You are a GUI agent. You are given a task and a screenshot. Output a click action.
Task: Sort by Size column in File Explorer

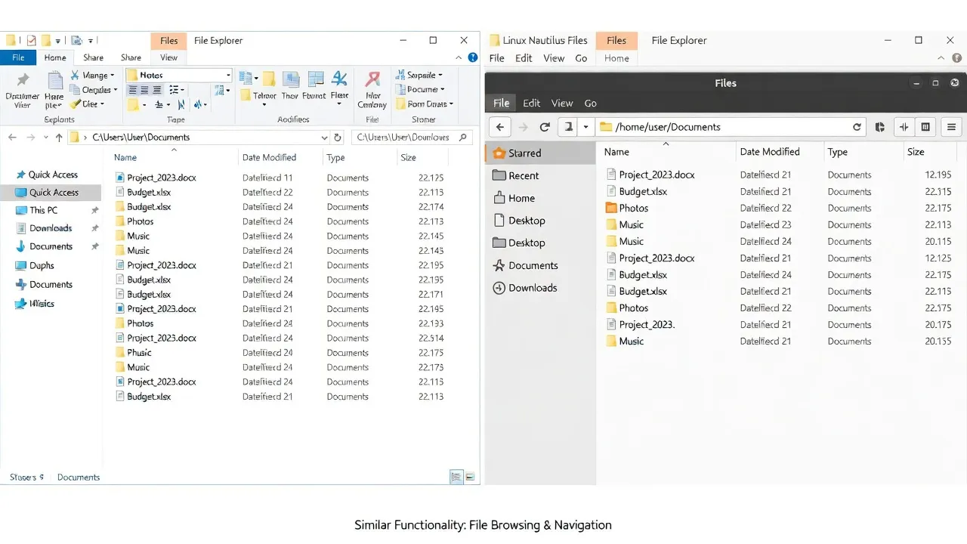[x=408, y=157]
